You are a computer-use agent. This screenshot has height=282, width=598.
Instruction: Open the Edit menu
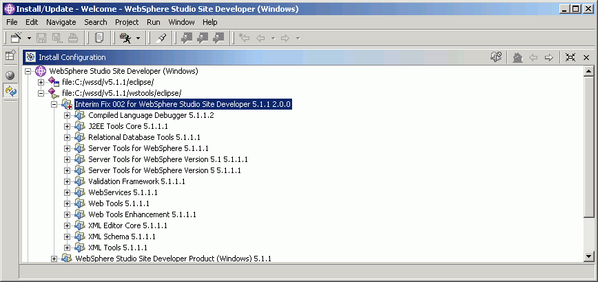(x=32, y=22)
